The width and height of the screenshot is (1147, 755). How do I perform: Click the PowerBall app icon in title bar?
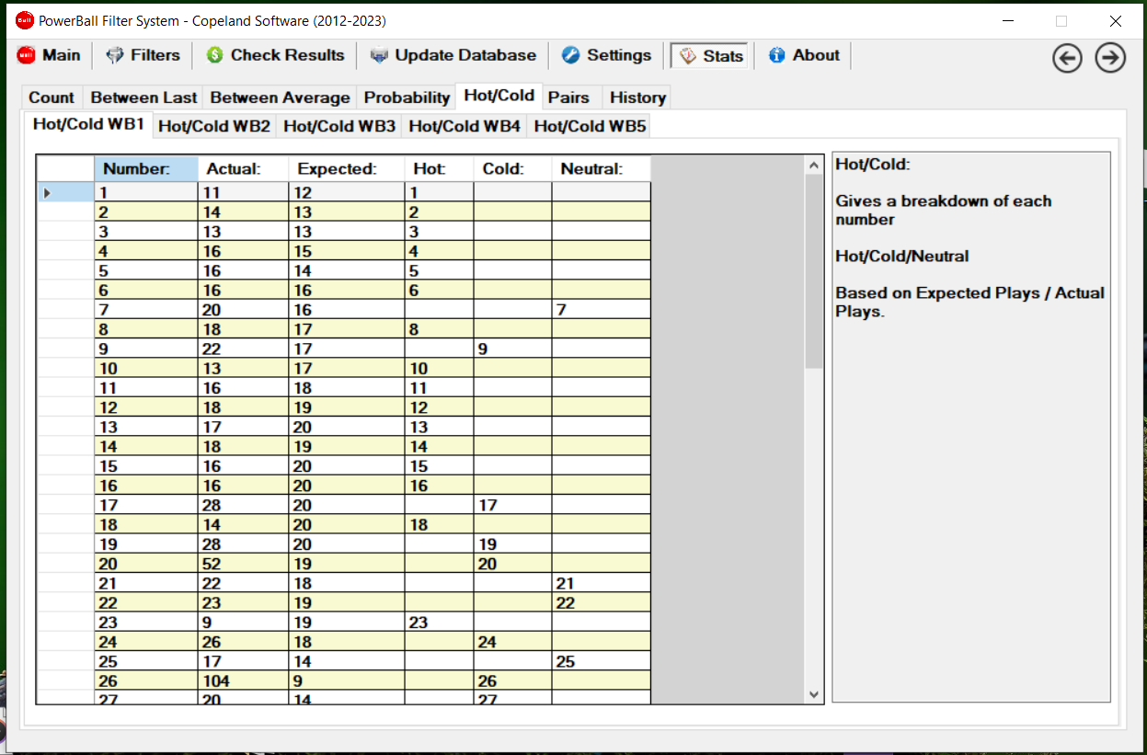click(x=25, y=20)
